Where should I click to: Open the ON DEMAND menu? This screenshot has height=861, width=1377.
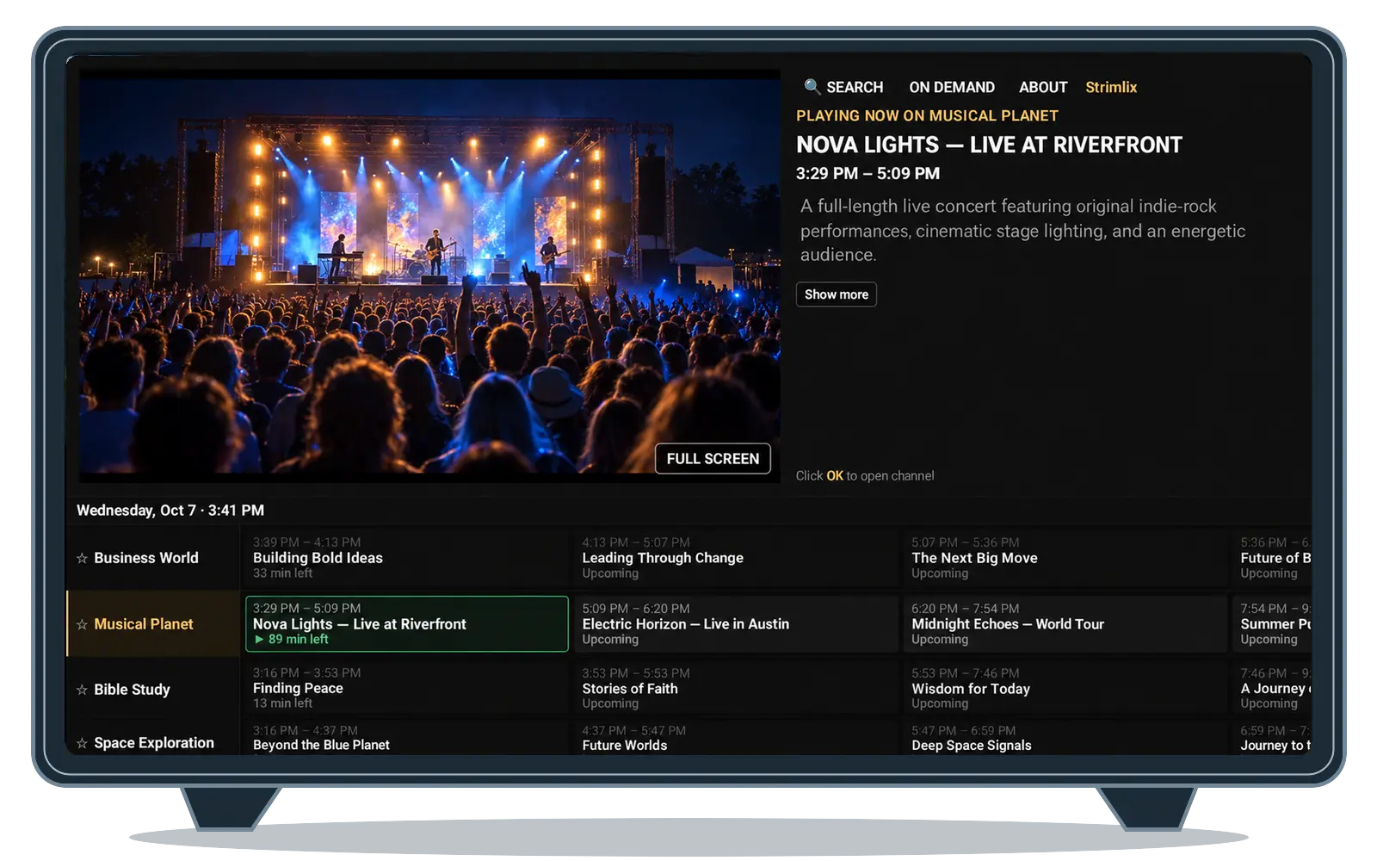tap(952, 87)
